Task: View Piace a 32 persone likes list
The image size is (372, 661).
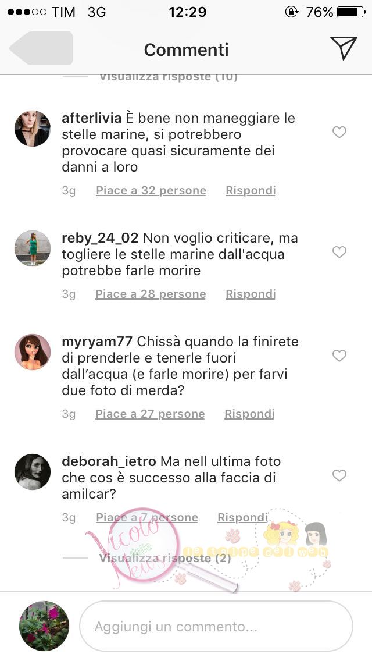Action: (151, 190)
